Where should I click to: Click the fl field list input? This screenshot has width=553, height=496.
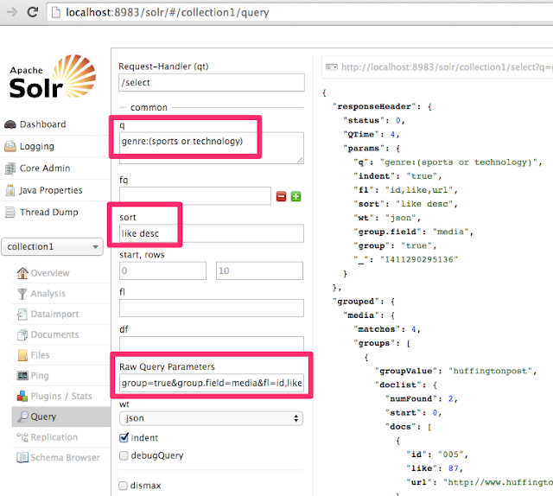(211, 308)
